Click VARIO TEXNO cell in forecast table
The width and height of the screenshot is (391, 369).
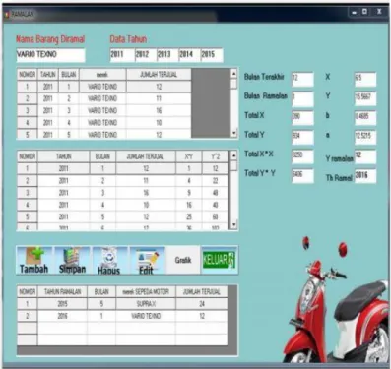pyautogui.click(x=146, y=316)
